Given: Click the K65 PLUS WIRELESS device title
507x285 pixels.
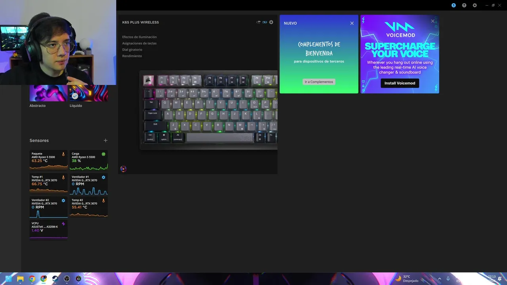Looking at the screenshot, I should click(141, 22).
